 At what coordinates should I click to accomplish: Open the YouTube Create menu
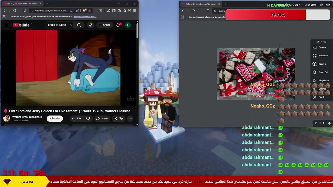(104, 25)
